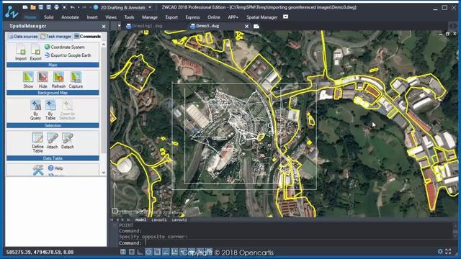The image size is (461, 259).
Task: Close the Demo3.dwg document tab
Action: [246, 26]
